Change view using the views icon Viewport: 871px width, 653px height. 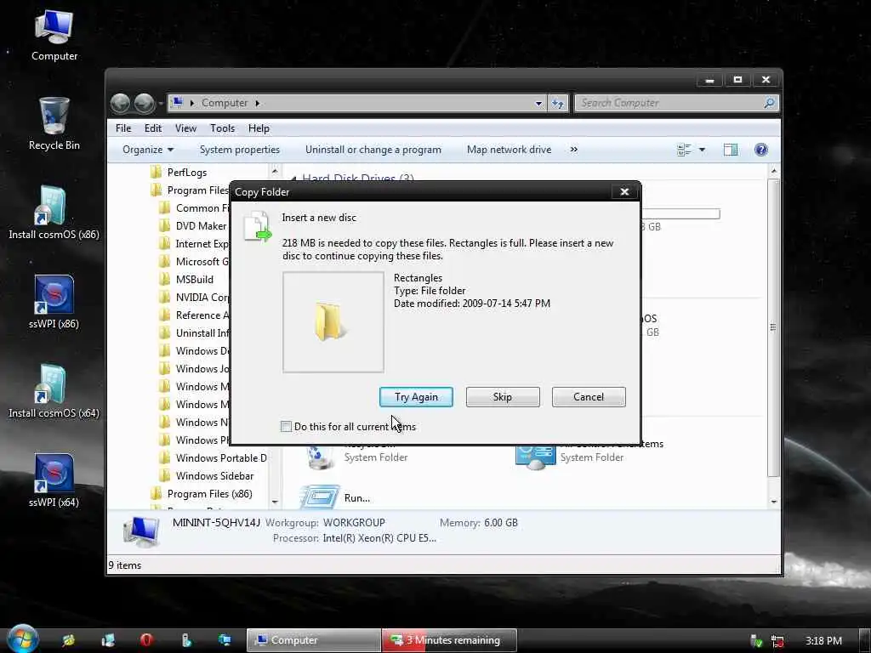(684, 150)
